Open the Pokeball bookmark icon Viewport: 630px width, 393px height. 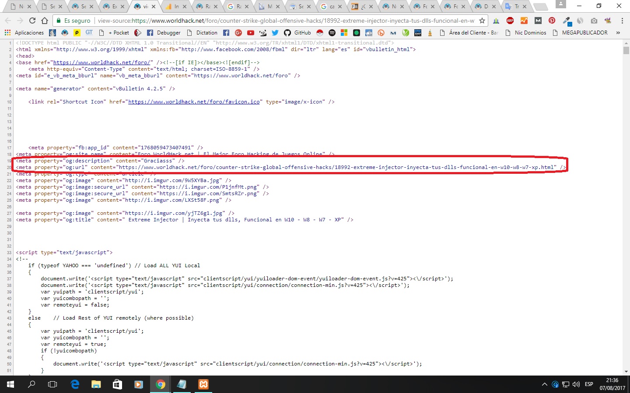[320, 33]
